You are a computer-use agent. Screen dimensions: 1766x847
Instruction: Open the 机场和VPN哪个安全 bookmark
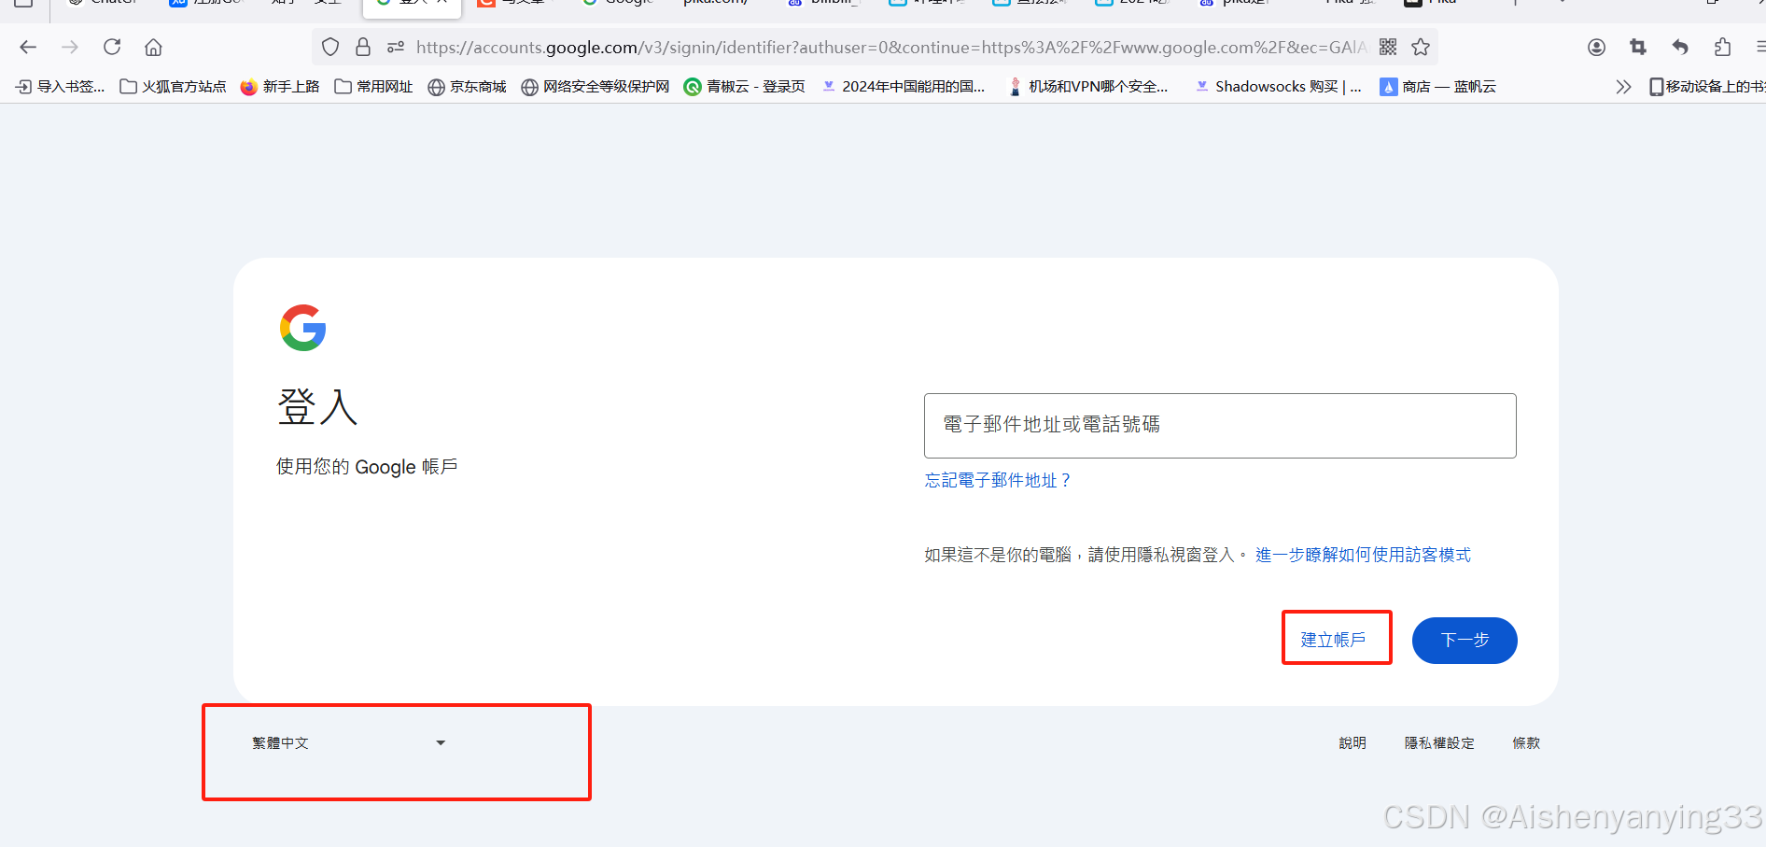1087,87
